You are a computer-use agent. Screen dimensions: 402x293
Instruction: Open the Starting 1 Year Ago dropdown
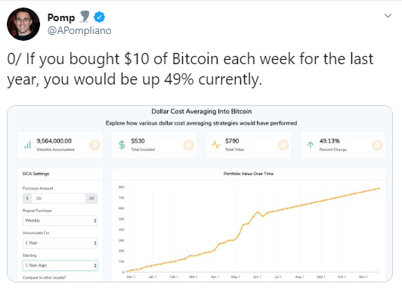[x=60, y=265]
